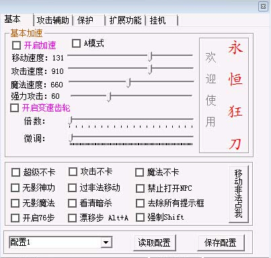Toggle the 无影魔法 checkbox
The width and height of the screenshot is (271, 258).
[15, 204]
